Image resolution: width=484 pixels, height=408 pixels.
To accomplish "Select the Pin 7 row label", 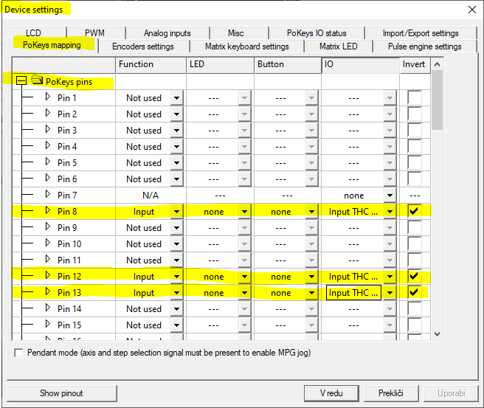I will 67,196.
